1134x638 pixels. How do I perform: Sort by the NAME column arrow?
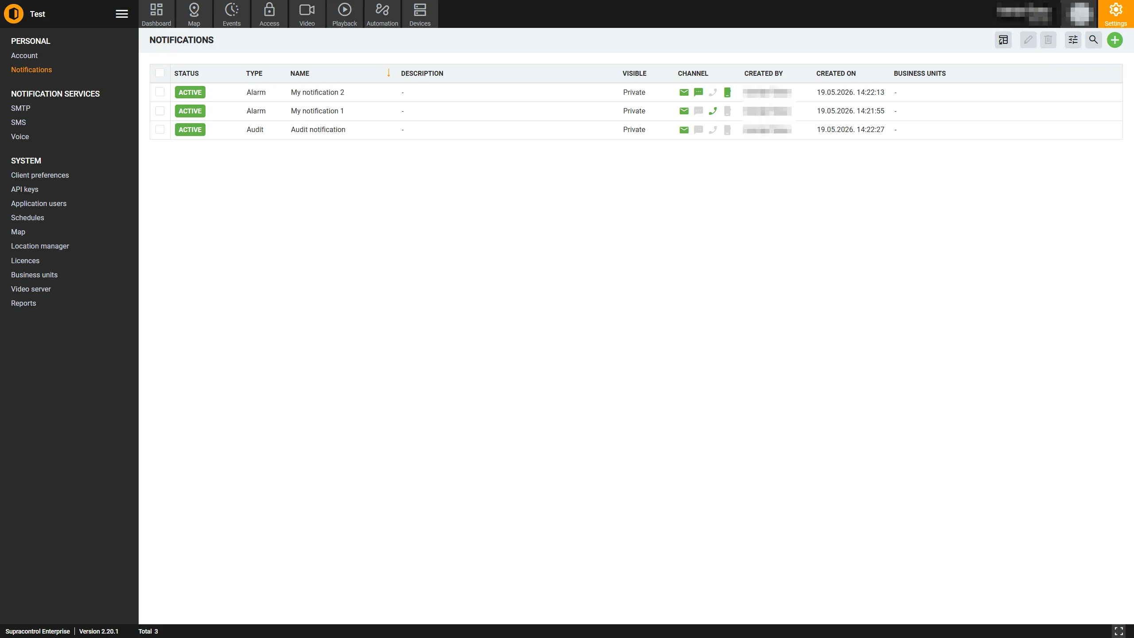tap(388, 73)
